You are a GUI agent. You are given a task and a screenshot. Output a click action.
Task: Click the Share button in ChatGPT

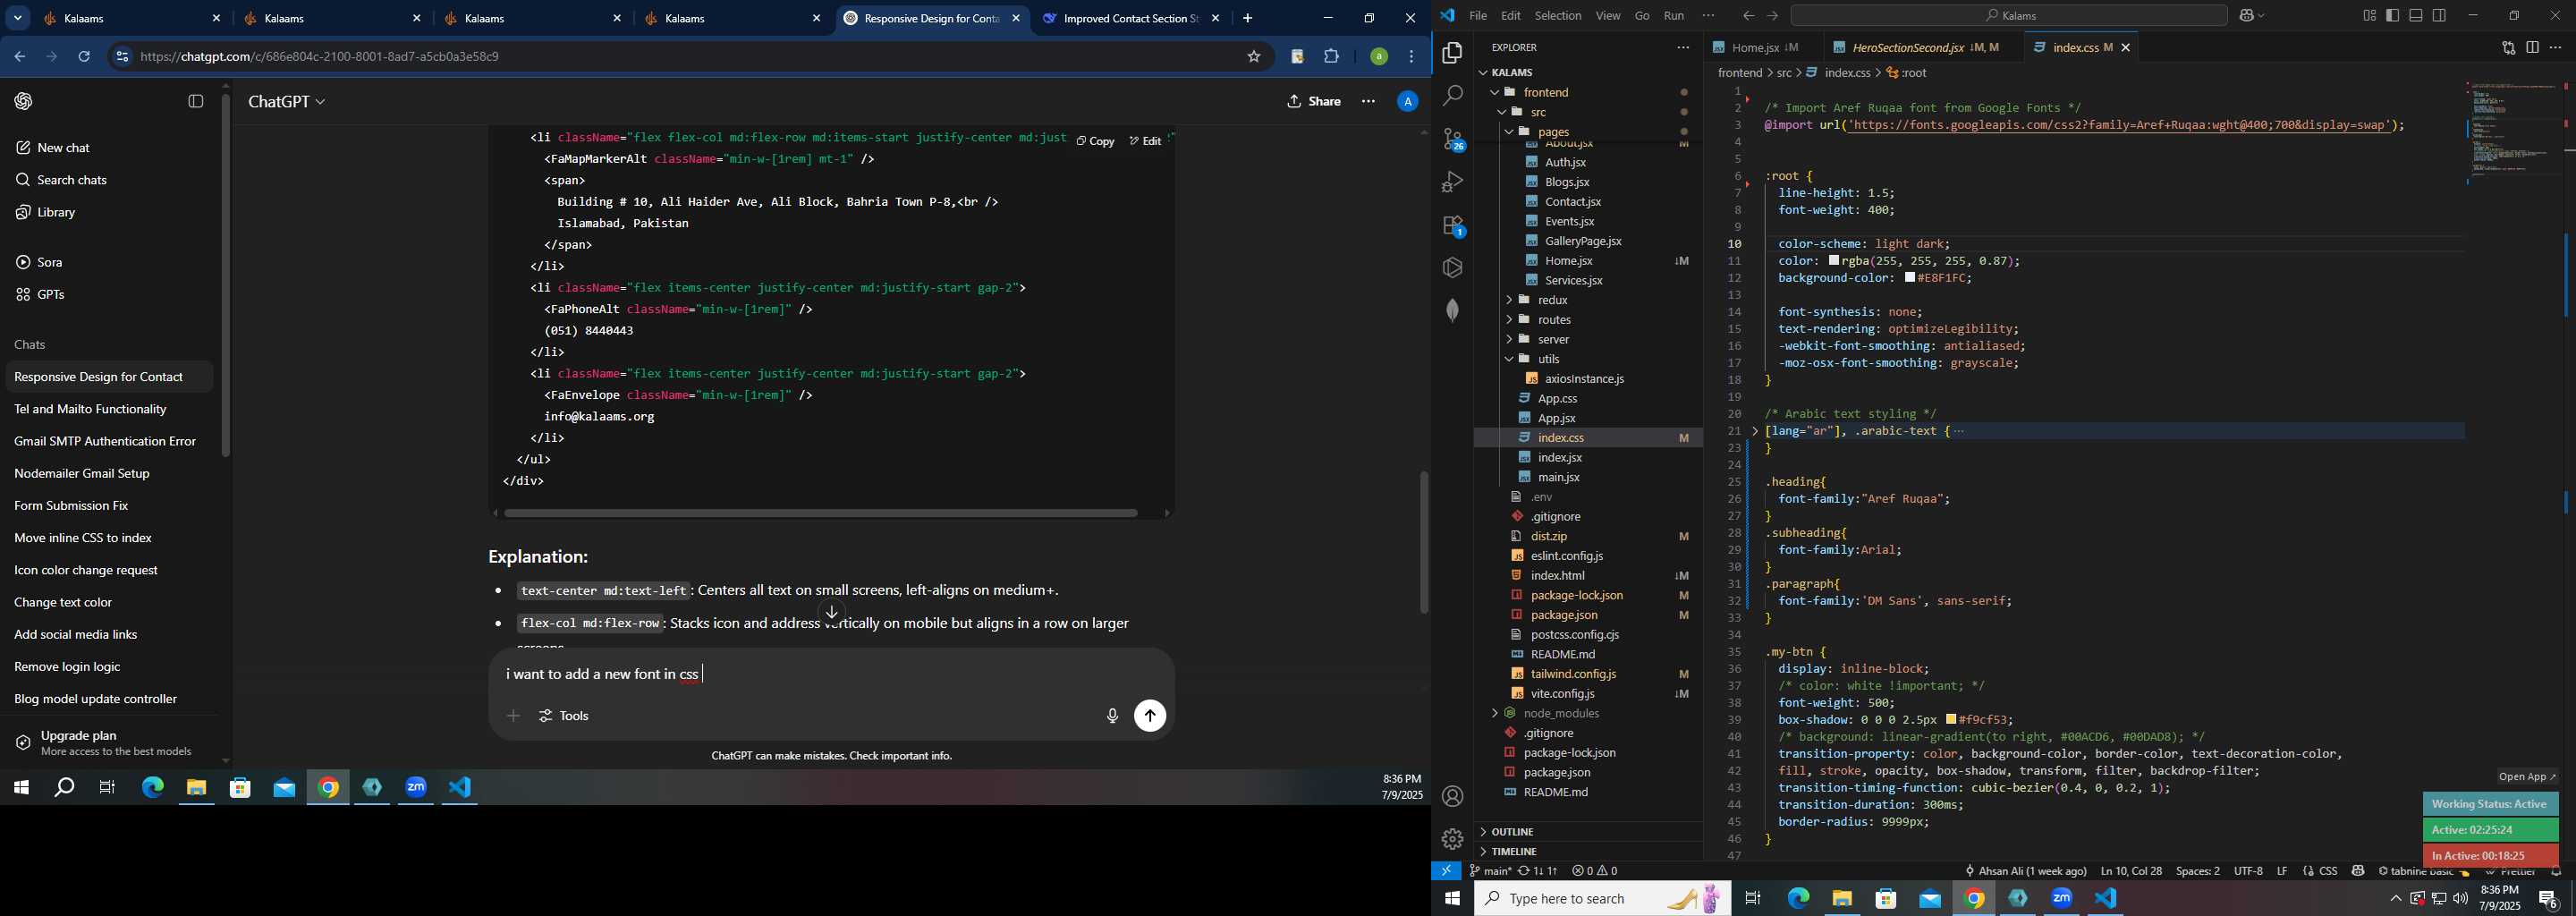pyautogui.click(x=1314, y=101)
